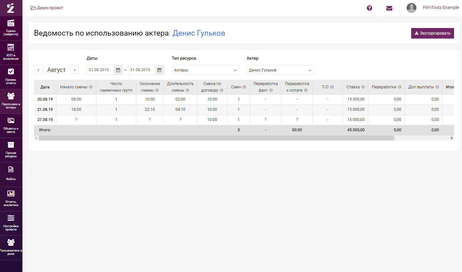The height and width of the screenshot is (272, 462).
Task: Open Пользователи и роли section
Action: 11,248
